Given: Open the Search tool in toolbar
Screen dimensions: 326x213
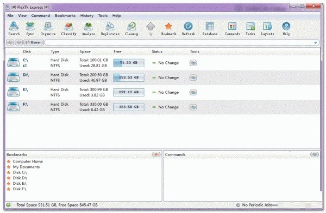Looking at the screenshot, I should [14, 28].
